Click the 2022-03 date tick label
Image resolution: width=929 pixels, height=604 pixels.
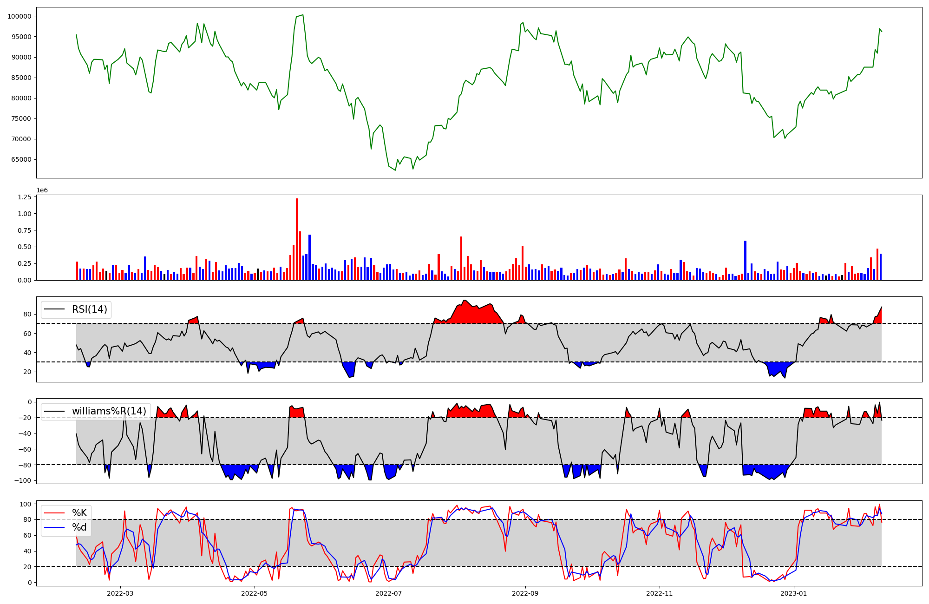tap(120, 593)
